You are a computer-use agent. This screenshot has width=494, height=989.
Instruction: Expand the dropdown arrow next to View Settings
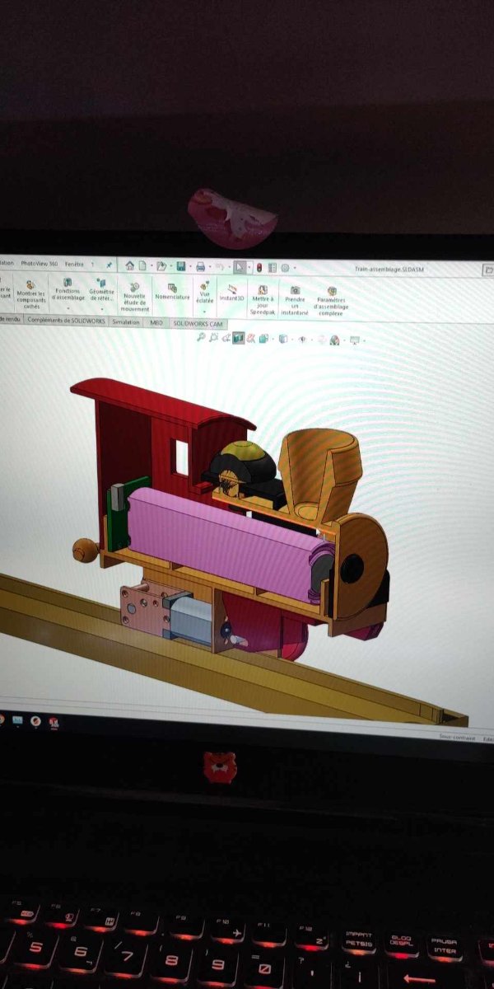364,340
